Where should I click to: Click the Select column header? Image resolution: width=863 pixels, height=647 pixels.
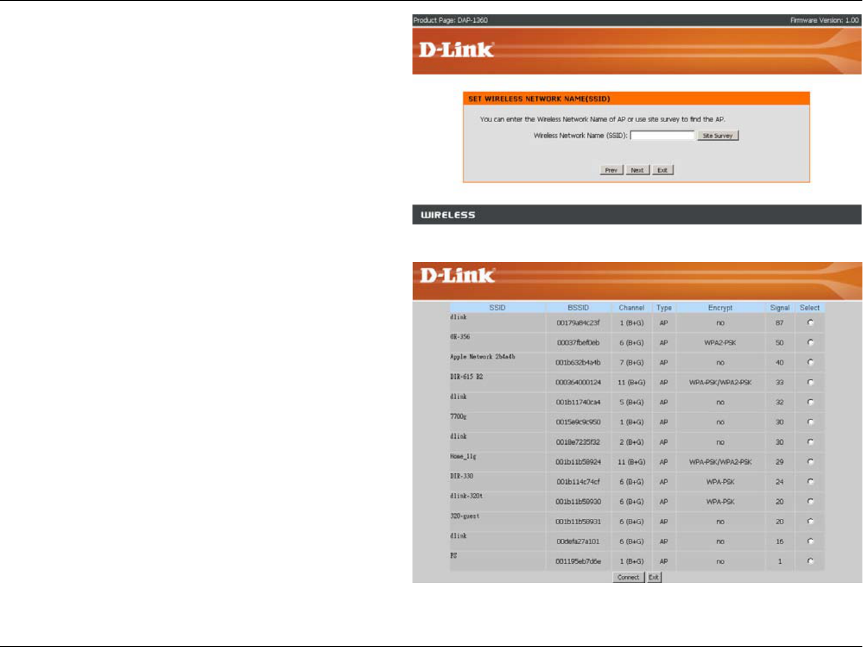(810, 308)
